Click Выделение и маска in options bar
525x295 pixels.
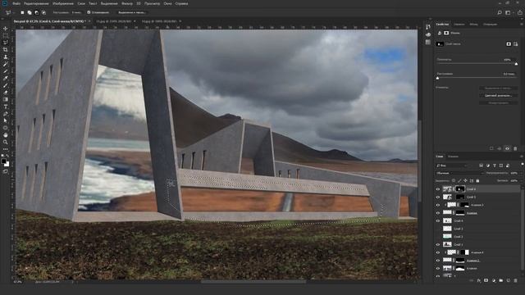tap(132, 12)
